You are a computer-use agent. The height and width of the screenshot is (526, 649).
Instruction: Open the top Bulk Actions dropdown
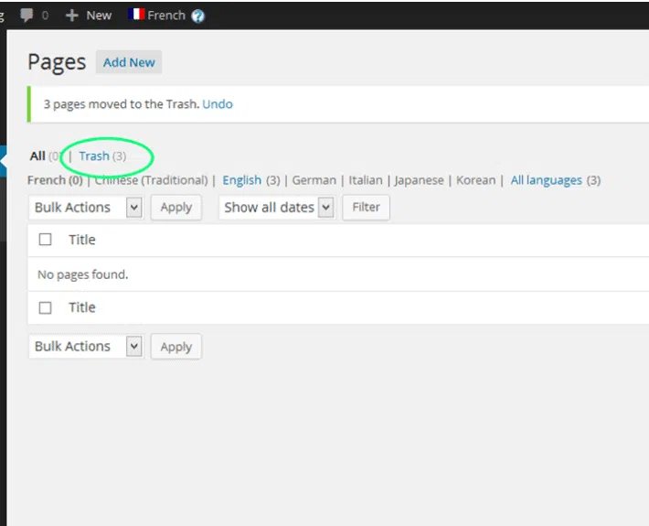[86, 207]
